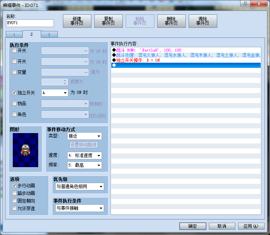Click the second switch selector field
The width and height of the screenshot is (270, 235).
pyautogui.click(x=65, y=62)
